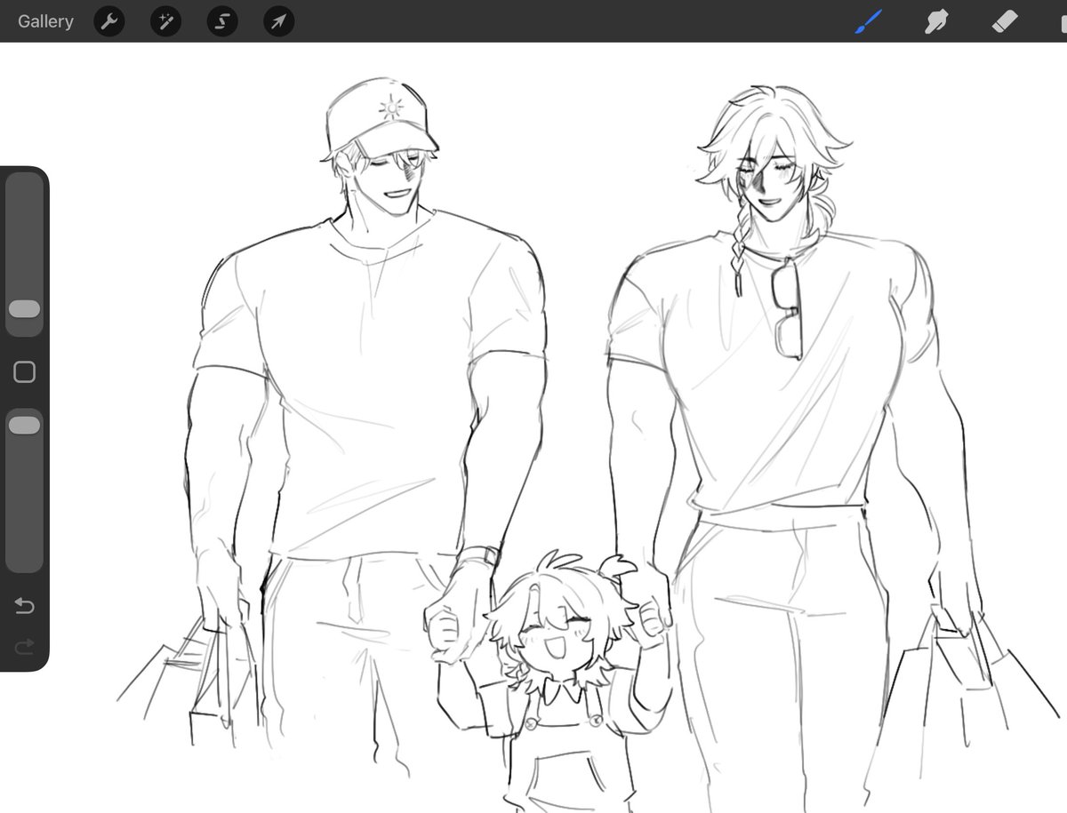Screen dimensions: 1067x813
Task: Adjust the brush opacity slider
Action: coord(24,490)
